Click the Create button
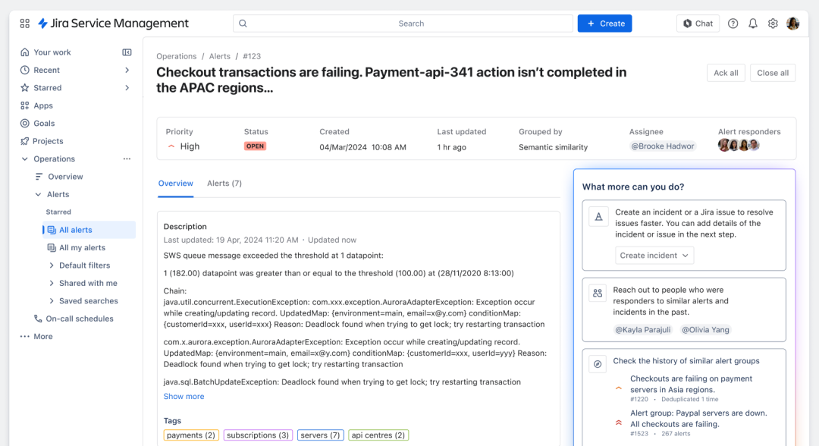819x446 pixels. pyautogui.click(x=605, y=24)
